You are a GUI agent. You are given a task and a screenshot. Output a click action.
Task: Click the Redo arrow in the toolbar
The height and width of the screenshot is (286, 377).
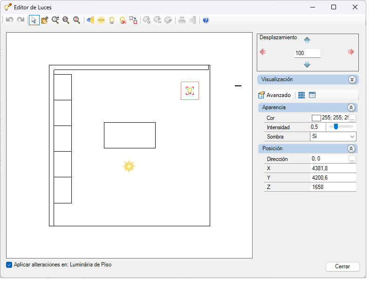click(21, 20)
